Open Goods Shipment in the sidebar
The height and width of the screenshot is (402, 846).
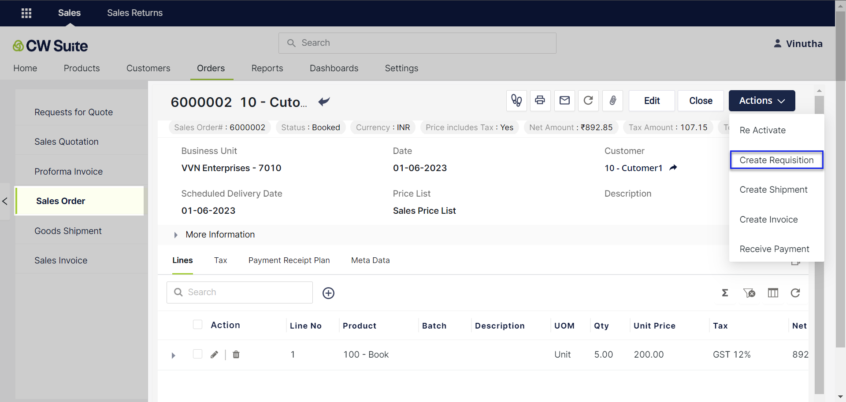pyautogui.click(x=68, y=231)
